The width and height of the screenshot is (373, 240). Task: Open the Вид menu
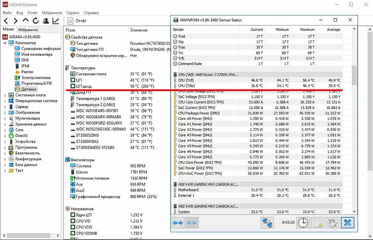point(19,13)
